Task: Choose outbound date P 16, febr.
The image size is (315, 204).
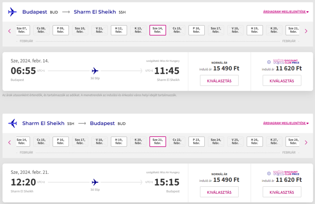Action: click(197, 30)
